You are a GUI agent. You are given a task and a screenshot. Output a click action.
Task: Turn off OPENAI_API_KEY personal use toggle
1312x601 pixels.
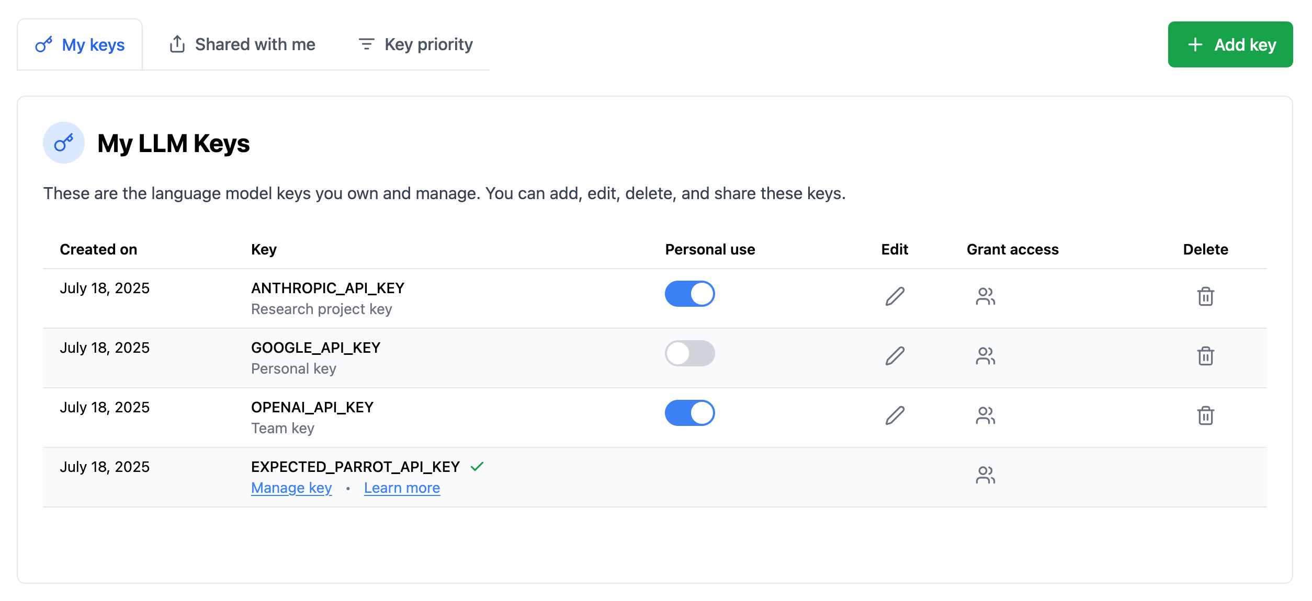click(x=689, y=413)
